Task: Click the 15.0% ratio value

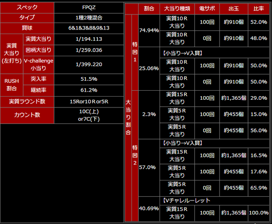Action: click(259, 115)
